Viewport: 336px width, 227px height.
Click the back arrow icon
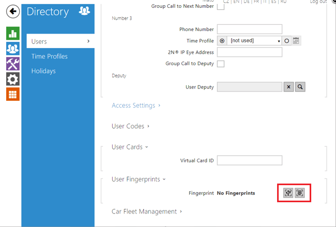pyautogui.click(x=13, y=11)
